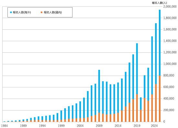This screenshot has width=178, height=128.
Task: Click the 400,000 y-axis label
Action: pyautogui.click(x=169, y=99)
